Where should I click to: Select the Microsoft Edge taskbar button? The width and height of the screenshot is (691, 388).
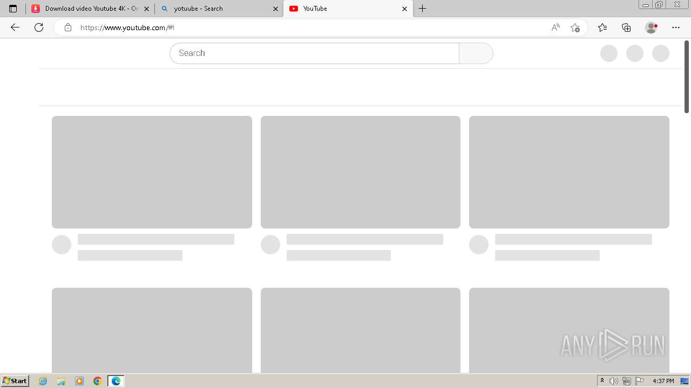point(116,381)
